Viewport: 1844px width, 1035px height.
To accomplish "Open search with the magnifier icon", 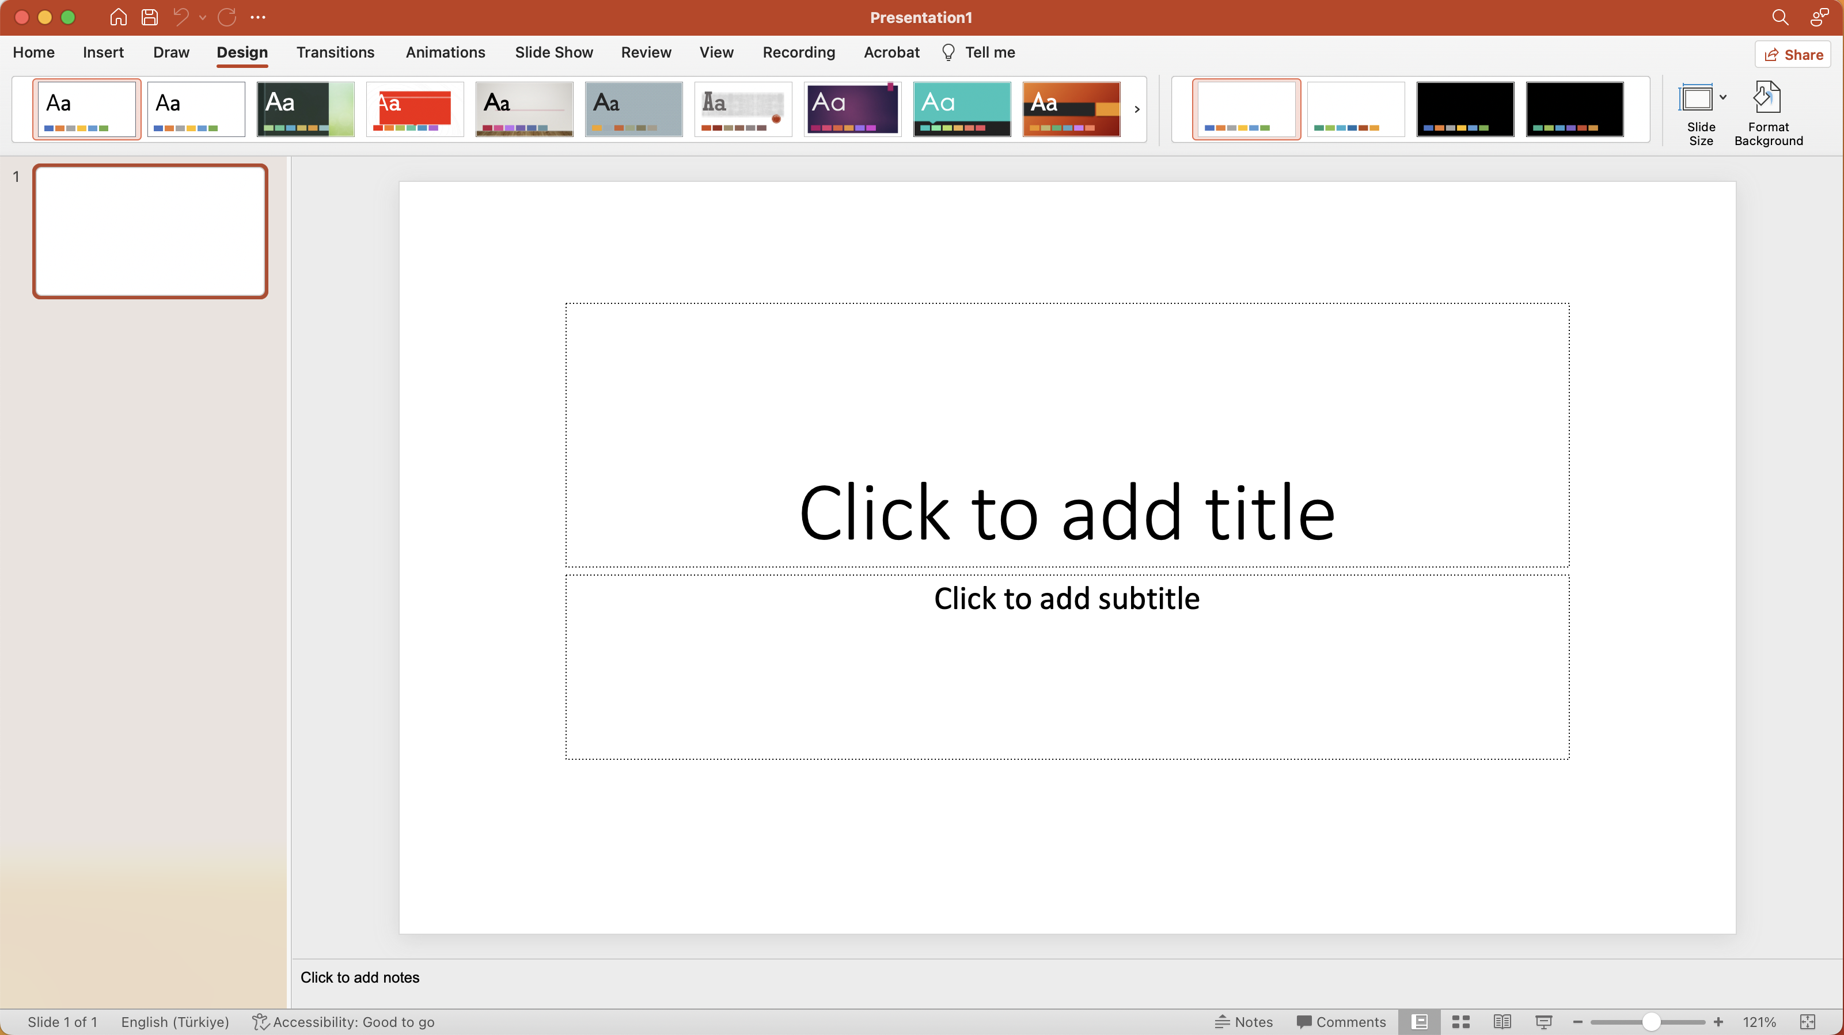I will (x=1780, y=17).
